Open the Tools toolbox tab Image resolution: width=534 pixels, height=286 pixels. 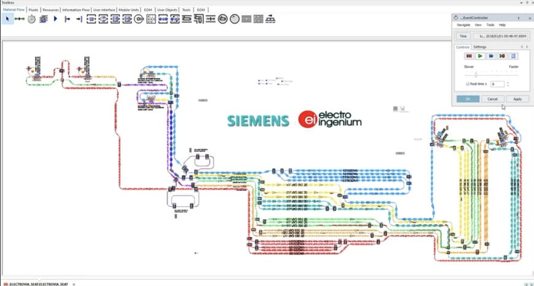187,10
